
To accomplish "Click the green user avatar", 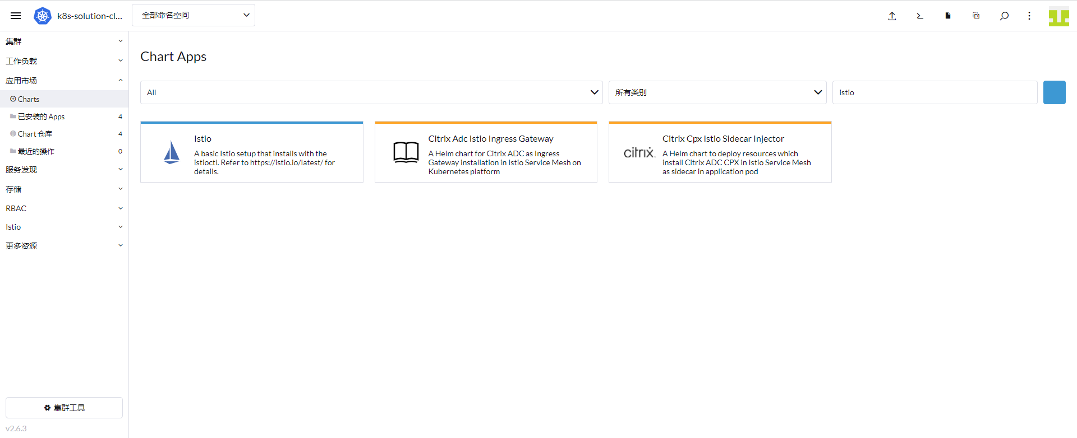I will pos(1059,16).
